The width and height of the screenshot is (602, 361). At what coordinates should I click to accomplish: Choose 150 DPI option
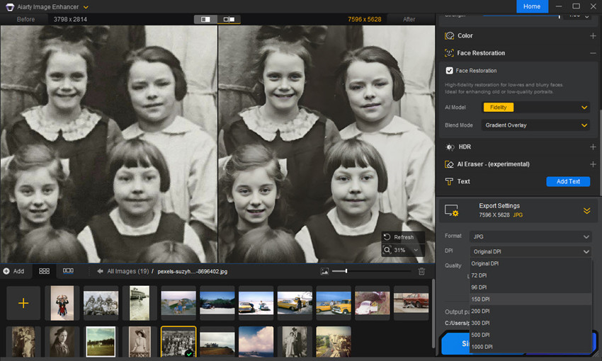(x=530, y=299)
